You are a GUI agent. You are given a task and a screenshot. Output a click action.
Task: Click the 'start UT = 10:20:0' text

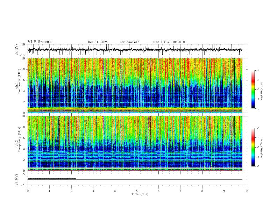169,42
